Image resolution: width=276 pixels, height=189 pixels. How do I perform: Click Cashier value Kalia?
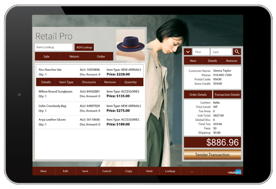tap(216, 103)
